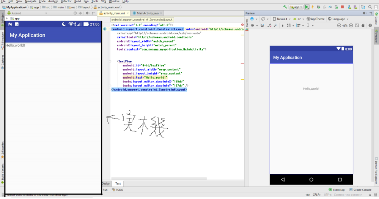Open the Language dropdown in preview

click(x=338, y=19)
